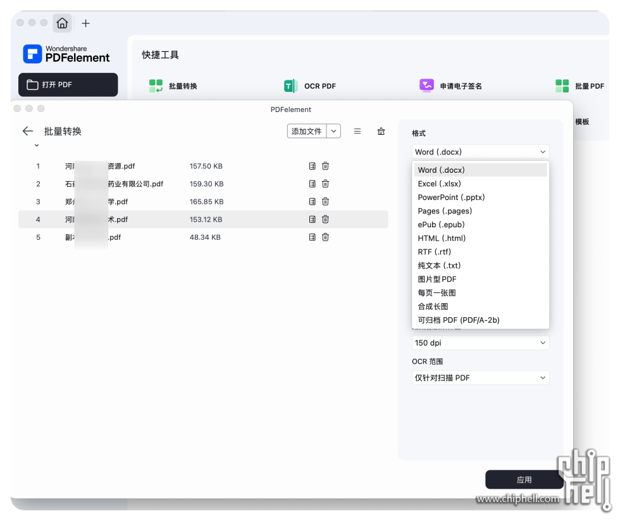This screenshot has width=620, height=521.
Task: Click the settings icon for file row 3
Action: click(x=312, y=201)
